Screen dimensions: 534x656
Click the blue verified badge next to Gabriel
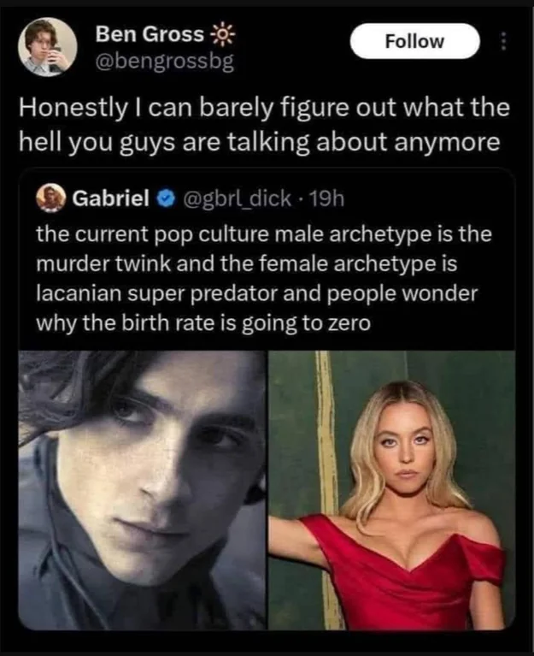click(x=166, y=198)
